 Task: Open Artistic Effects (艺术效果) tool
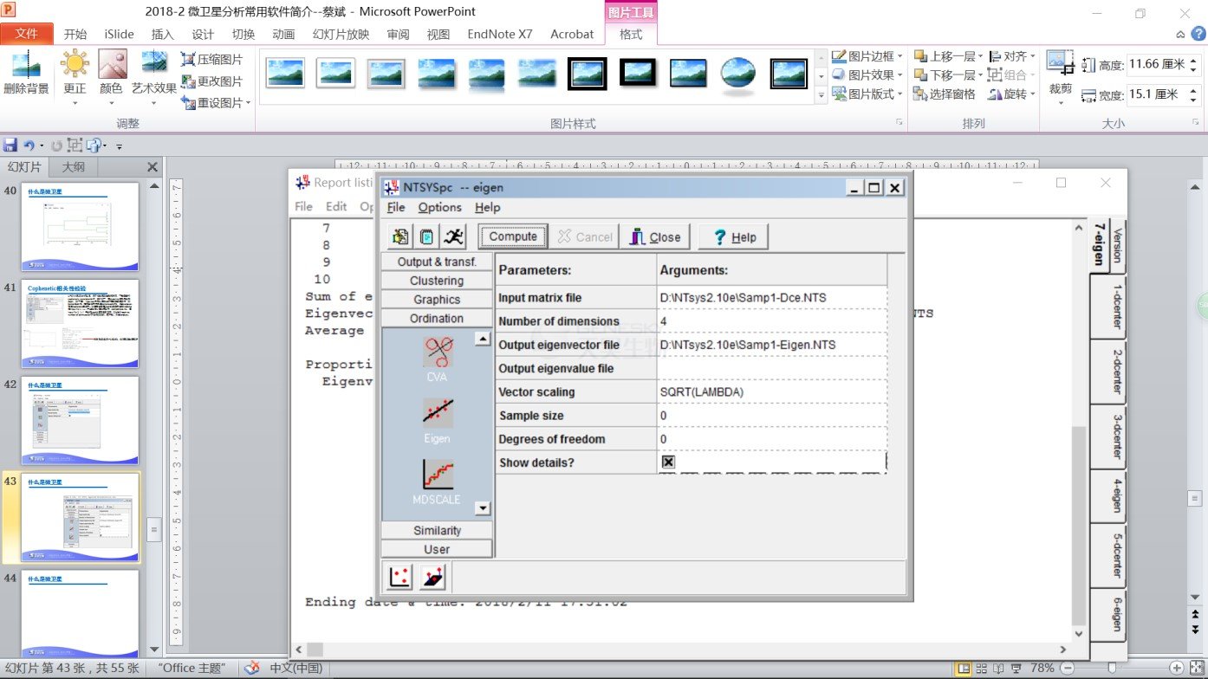click(154, 76)
